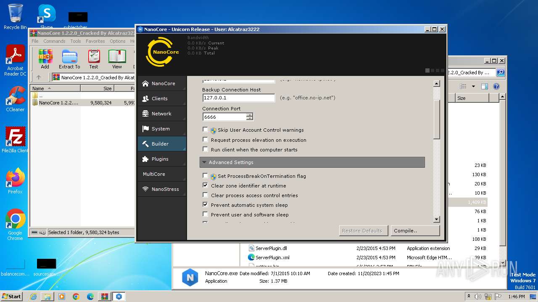Sort WinRAR list by Name column
The height and width of the screenshot is (302, 538).
(x=55, y=89)
